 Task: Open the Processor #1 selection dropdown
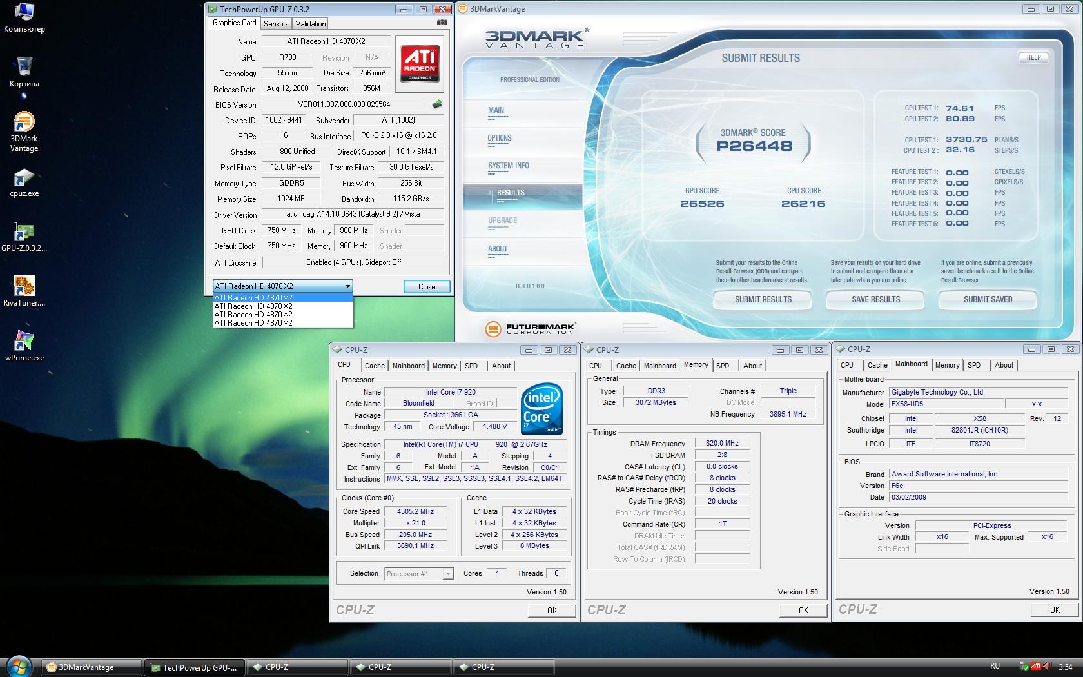tap(419, 574)
